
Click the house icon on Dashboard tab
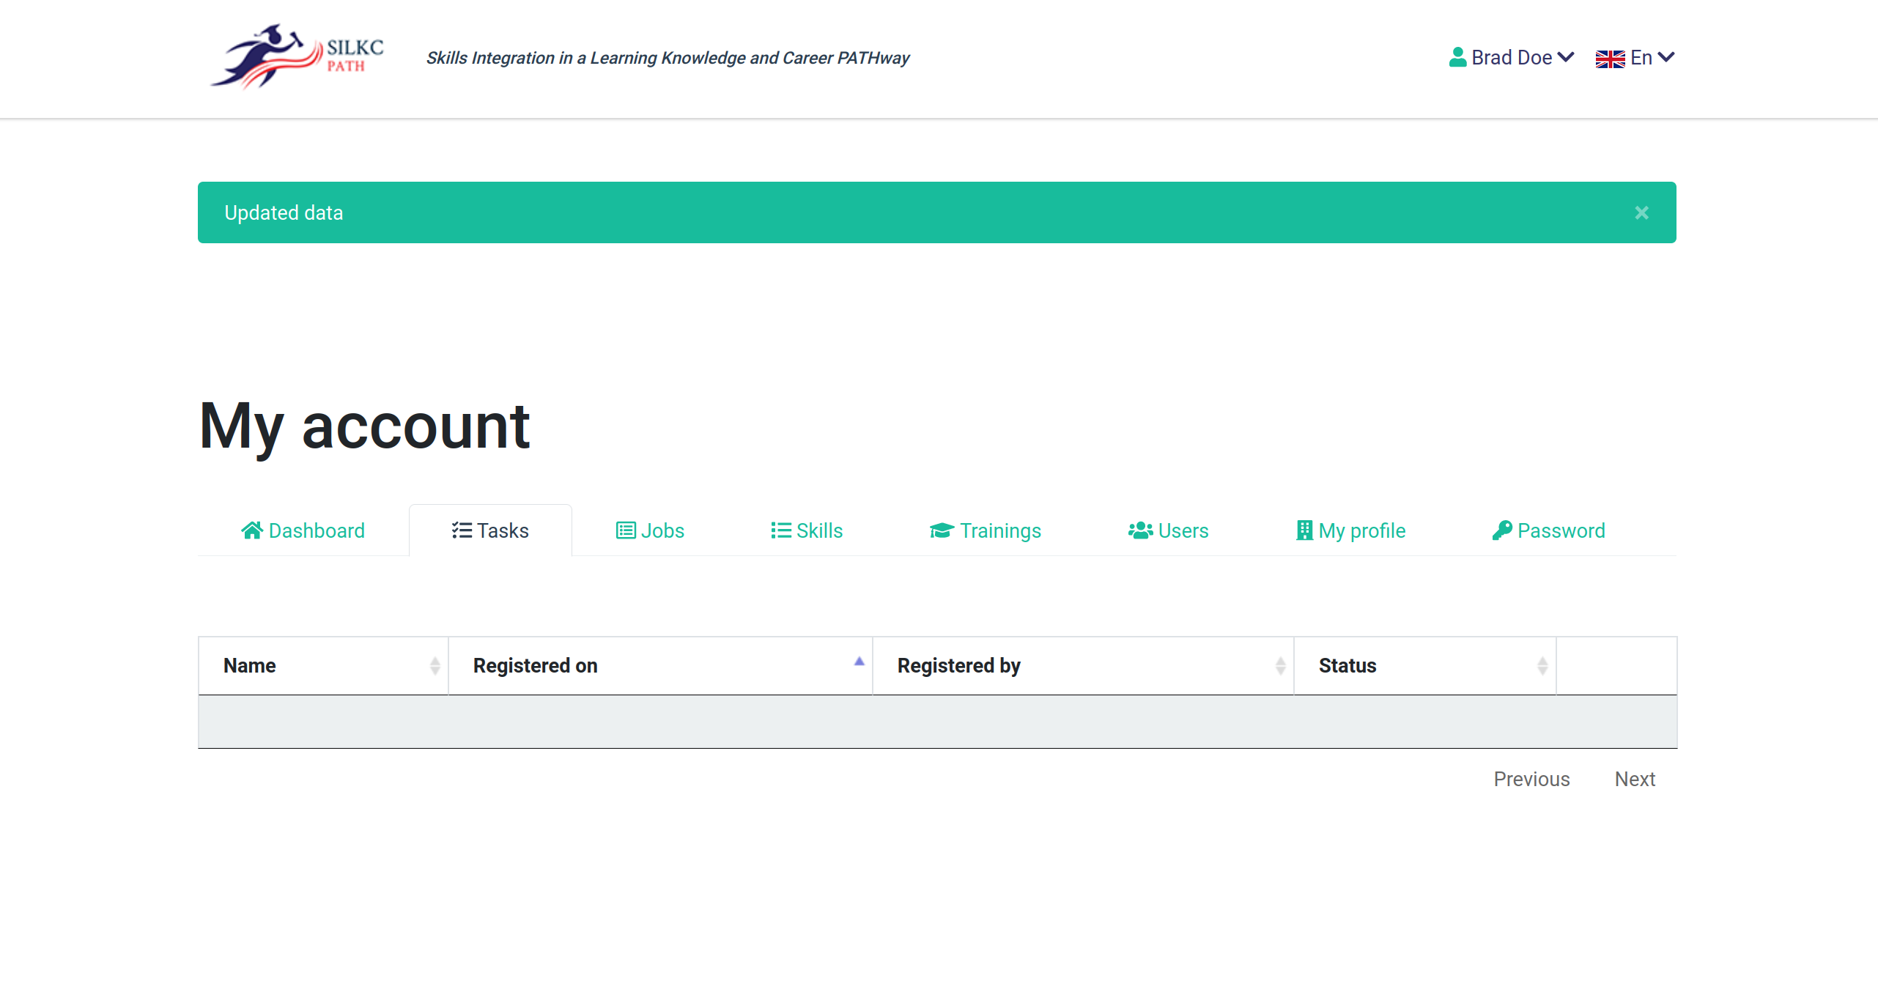click(252, 530)
